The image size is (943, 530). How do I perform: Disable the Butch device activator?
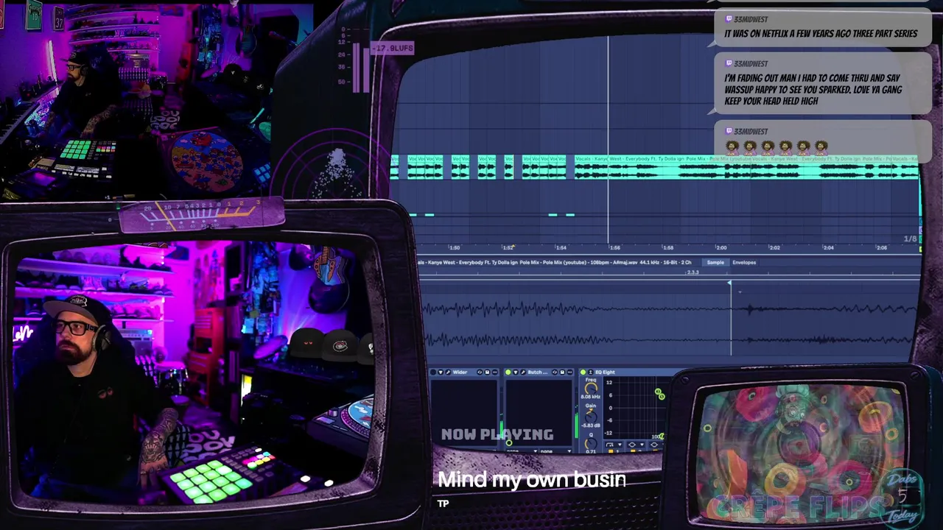click(x=508, y=372)
